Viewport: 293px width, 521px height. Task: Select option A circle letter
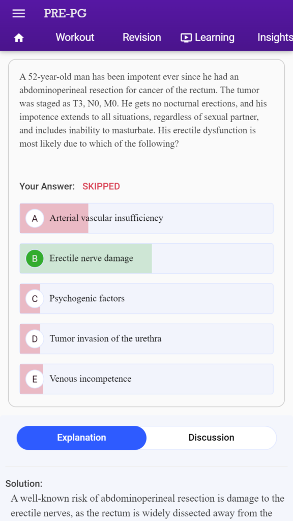35,218
